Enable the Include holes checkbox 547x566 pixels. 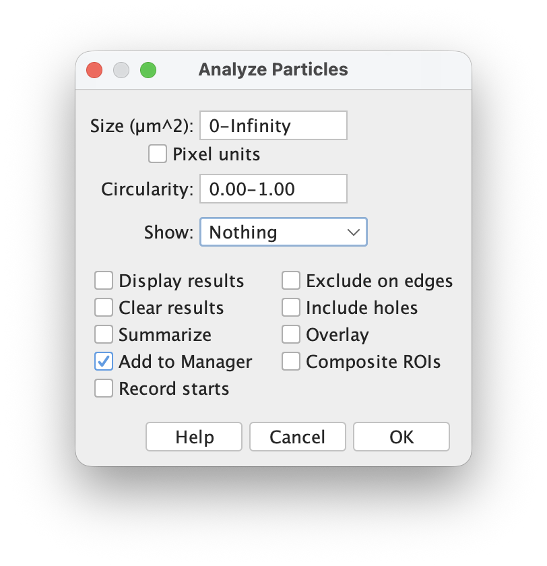(x=291, y=307)
